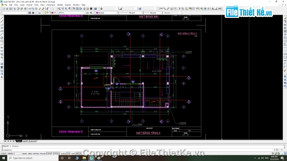Viewport: 287px width, 161px height.
Task: Open File Explorer from the taskbar
Action: coord(84,158)
